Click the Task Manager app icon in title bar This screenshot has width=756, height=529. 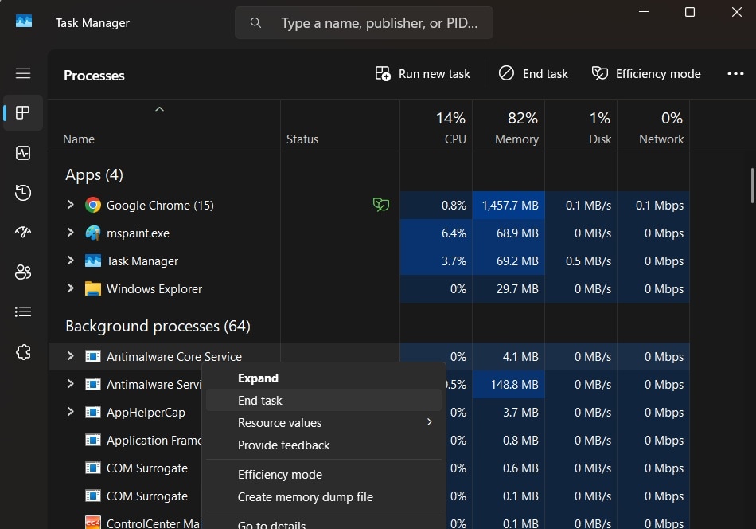coord(24,22)
